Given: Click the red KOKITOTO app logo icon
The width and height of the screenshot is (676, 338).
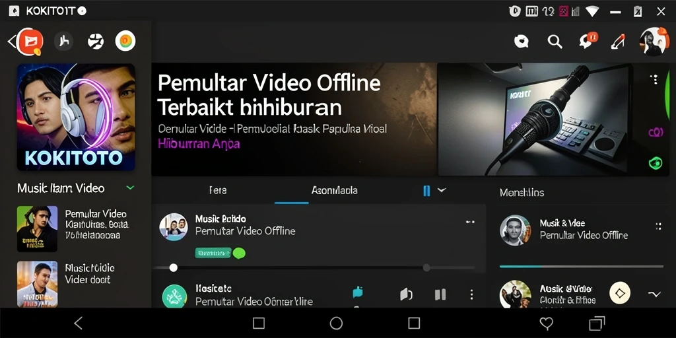Looking at the screenshot, I should (30, 42).
